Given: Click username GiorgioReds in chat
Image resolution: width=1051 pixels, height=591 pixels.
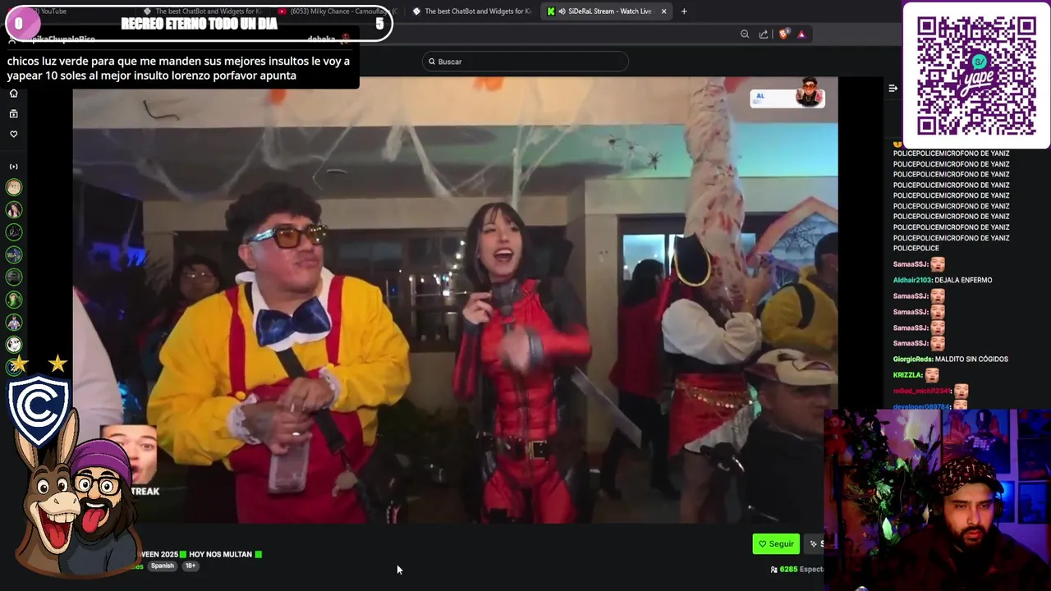Looking at the screenshot, I should pos(914,359).
